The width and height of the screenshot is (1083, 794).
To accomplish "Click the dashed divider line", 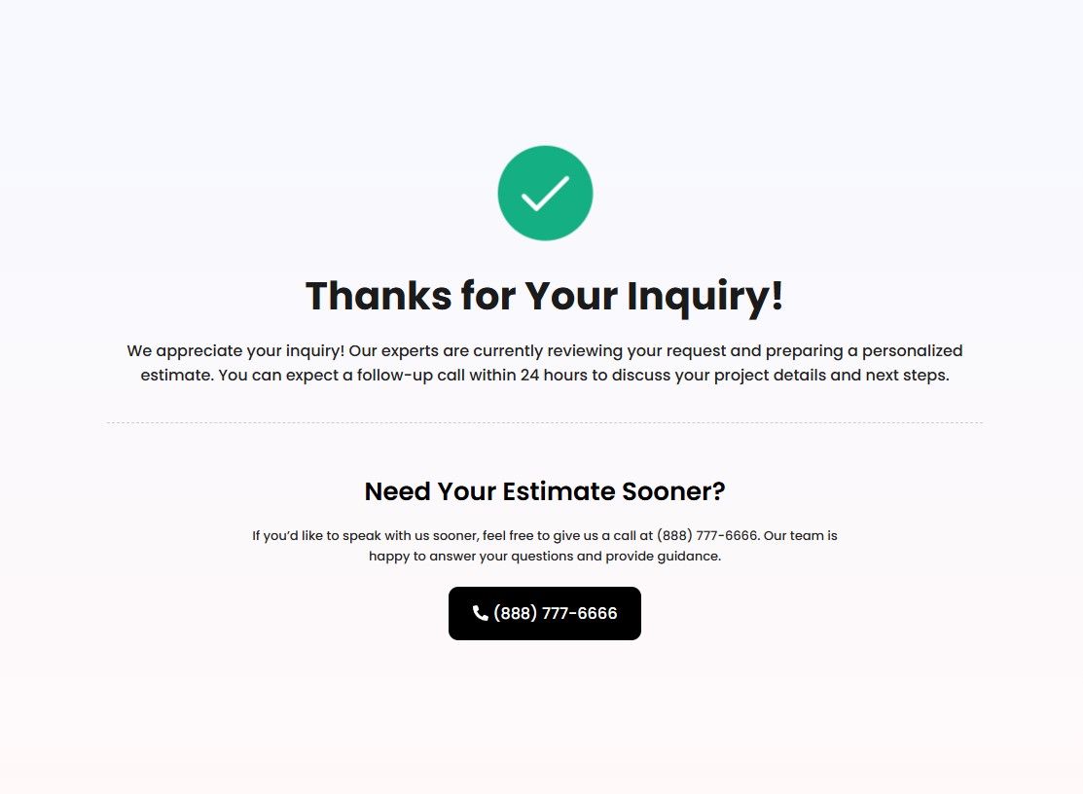I will (x=545, y=422).
